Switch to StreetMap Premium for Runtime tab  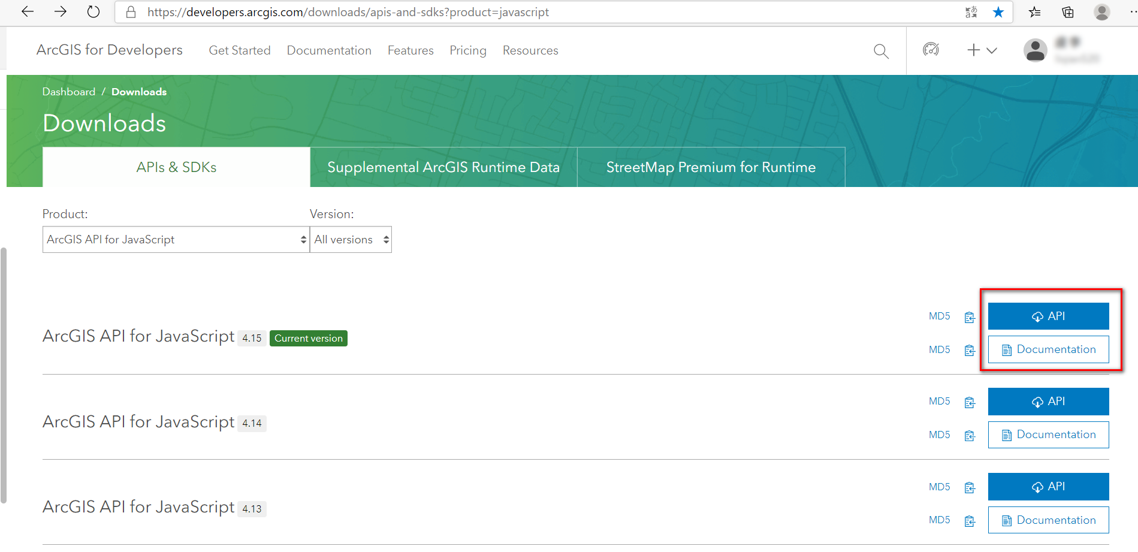point(711,167)
